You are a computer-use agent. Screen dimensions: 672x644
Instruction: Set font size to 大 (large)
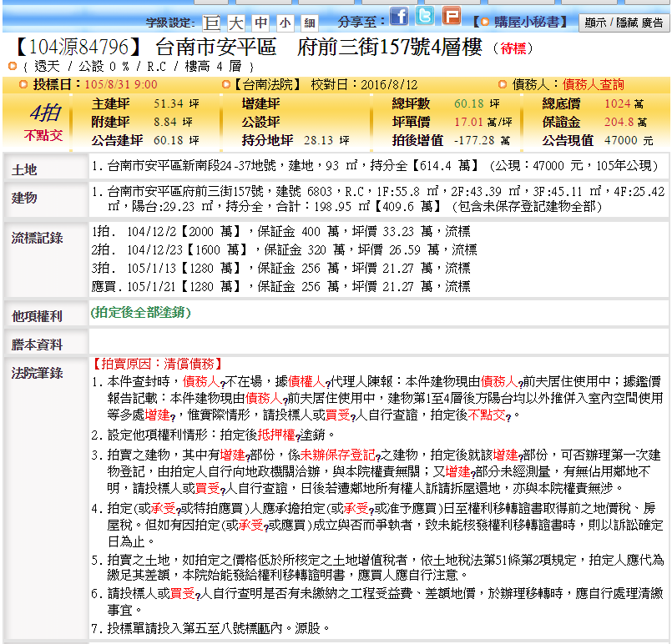235,23
